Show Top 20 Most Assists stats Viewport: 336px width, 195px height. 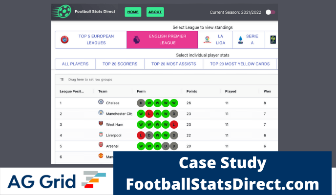tap(174, 64)
